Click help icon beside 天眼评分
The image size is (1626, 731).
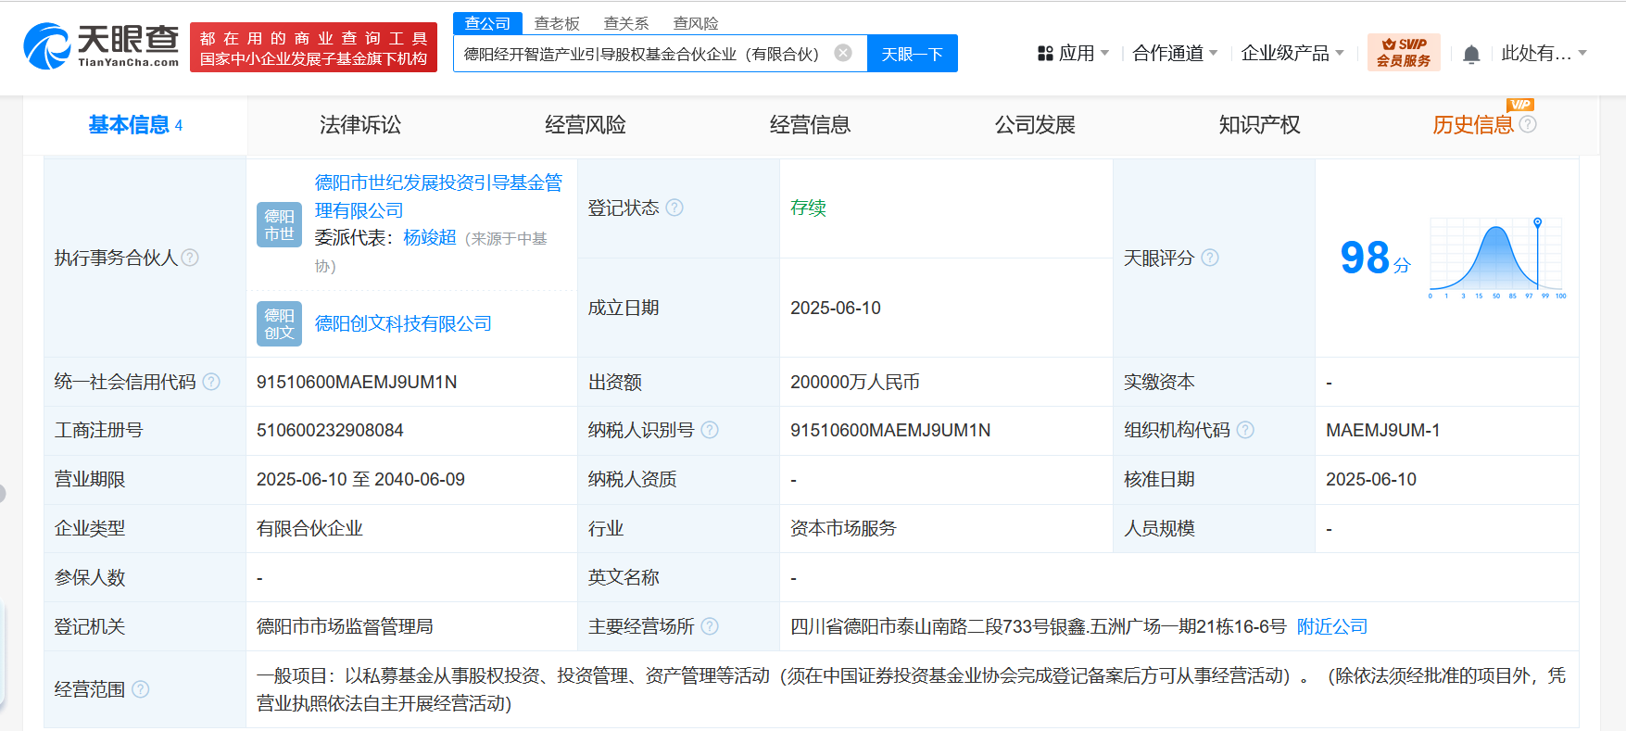[x=1210, y=258]
